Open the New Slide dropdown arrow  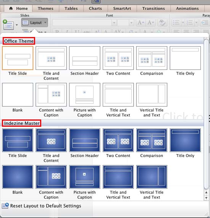coord(17,25)
